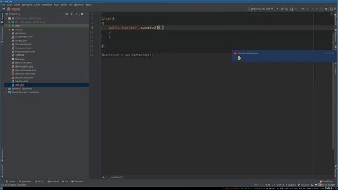
Task: Open Project panel gear settings
Action: tap(82, 14)
